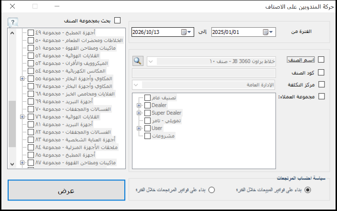Check group ٥٠ الخلاطات ومحضرات الطعام box
The width and height of the screenshot is (337, 211).
[31, 41]
